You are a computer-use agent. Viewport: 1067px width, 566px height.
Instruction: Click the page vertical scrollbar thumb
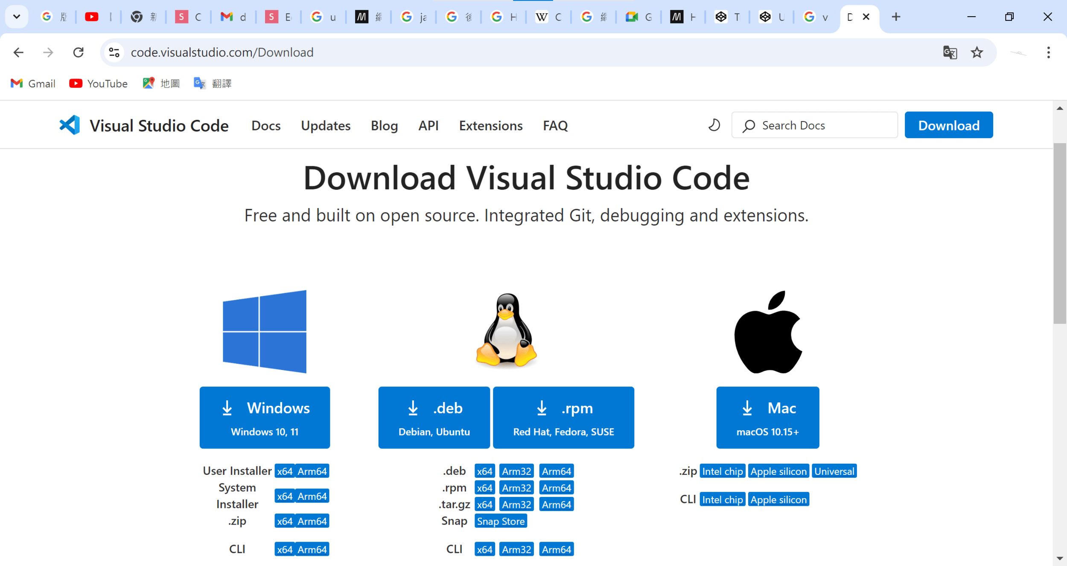1059,234
